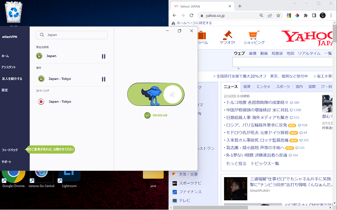Click the green connected checkmark icon
Viewport: 337px width, 210px height.
coord(147,115)
